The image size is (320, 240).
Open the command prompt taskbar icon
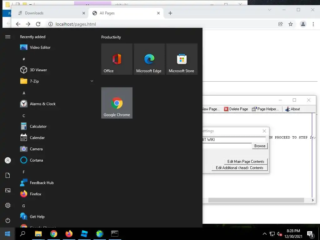click(x=115, y=234)
